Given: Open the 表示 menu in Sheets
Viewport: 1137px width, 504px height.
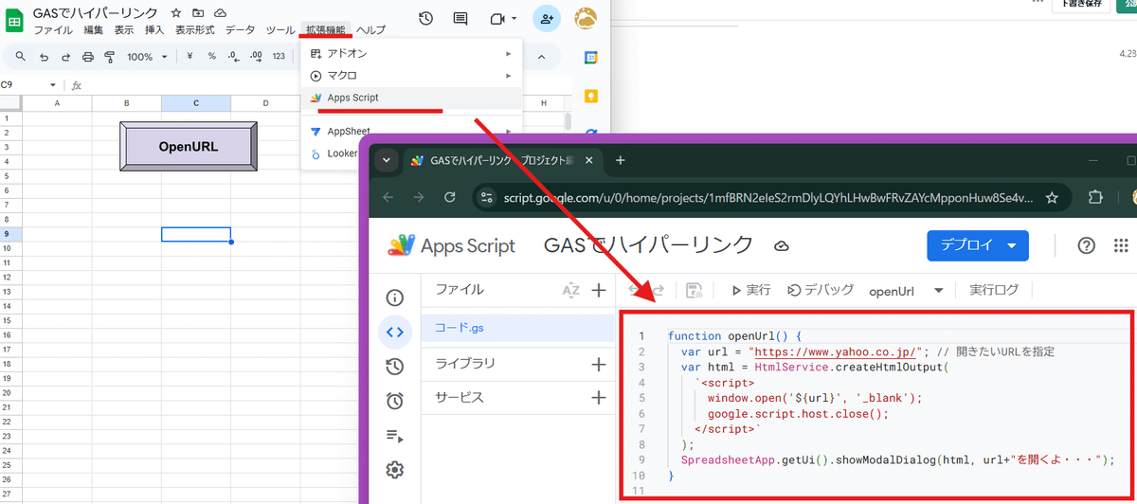Looking at the screenshot, I should 124,30.
